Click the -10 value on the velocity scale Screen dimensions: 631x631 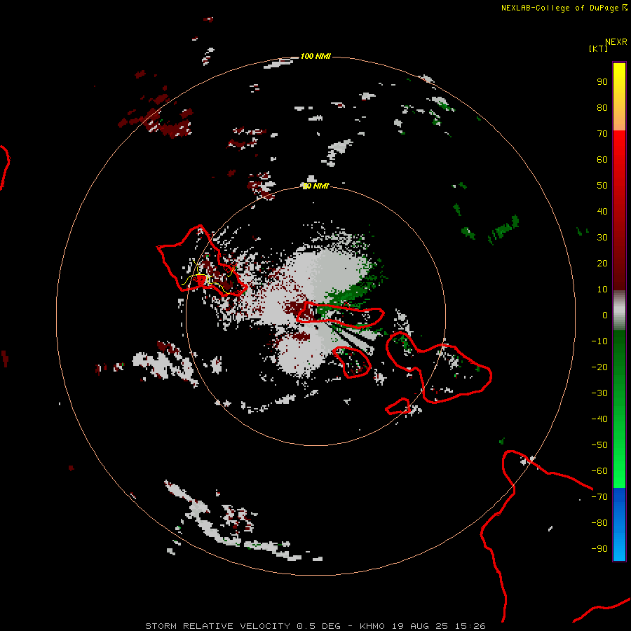tap(599, 341)
